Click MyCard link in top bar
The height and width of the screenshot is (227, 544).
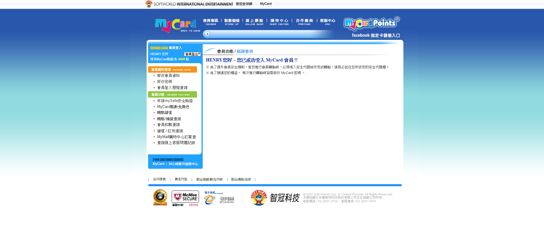[x=266, y=4]
